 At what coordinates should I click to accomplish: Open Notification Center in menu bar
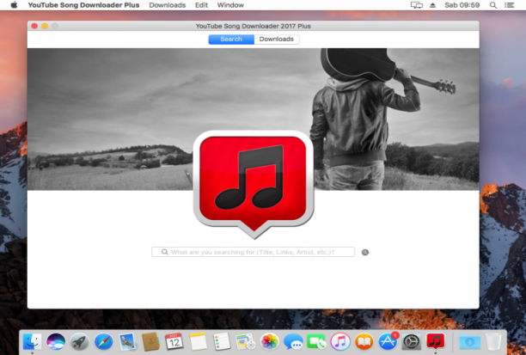[509, 5]
